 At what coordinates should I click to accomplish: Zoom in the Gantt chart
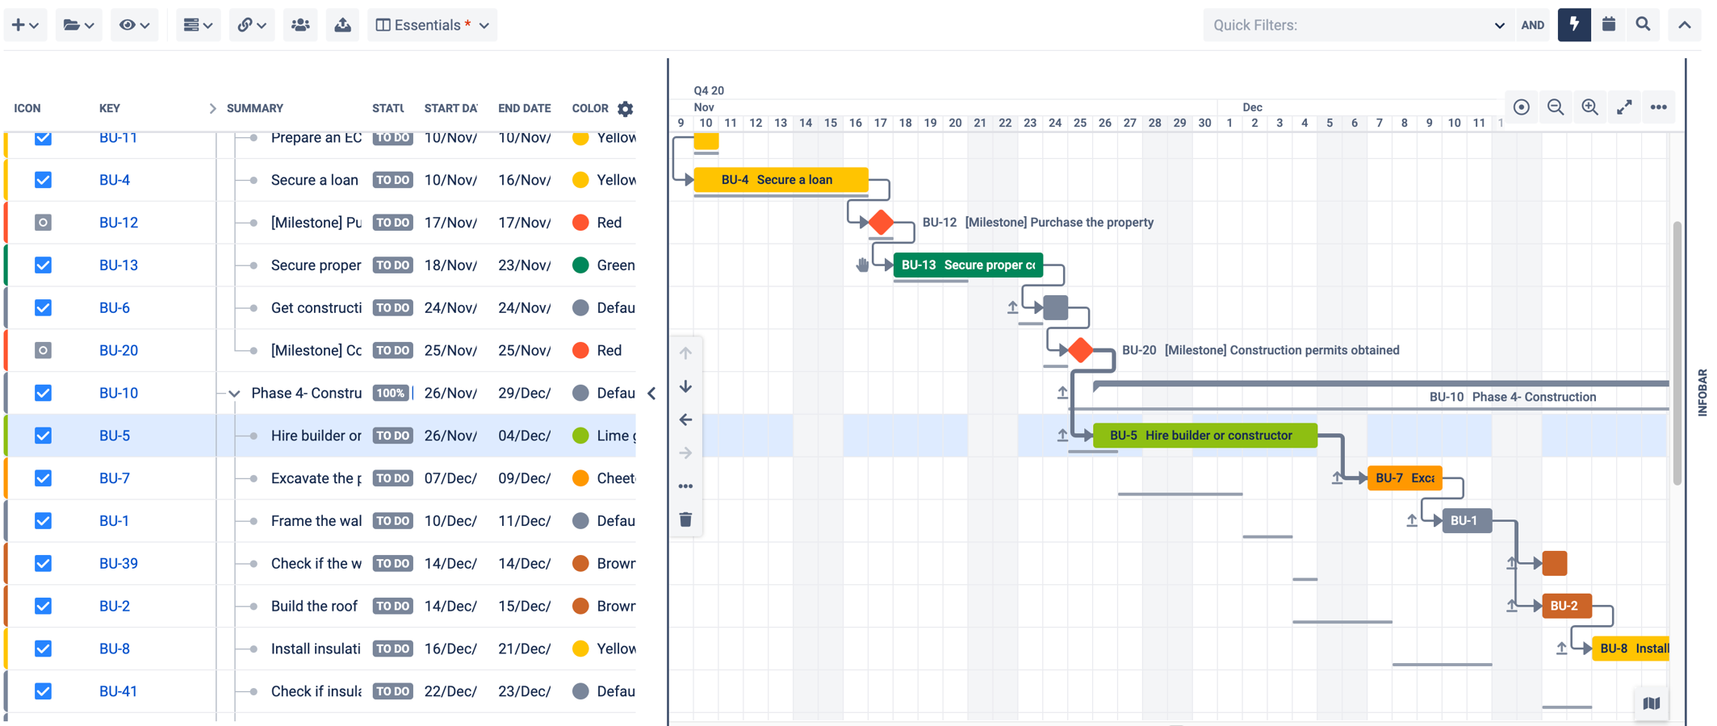click(1589, 107)
